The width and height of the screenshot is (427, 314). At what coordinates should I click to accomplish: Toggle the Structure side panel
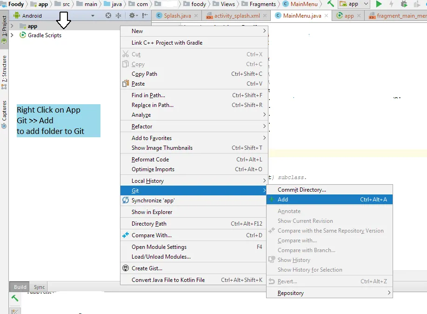[x=4, y=72]
